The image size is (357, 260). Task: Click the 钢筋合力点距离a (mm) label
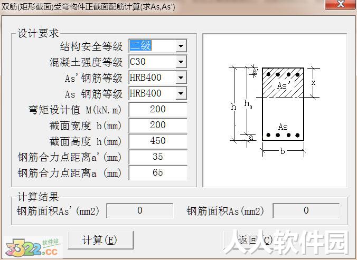69,173
